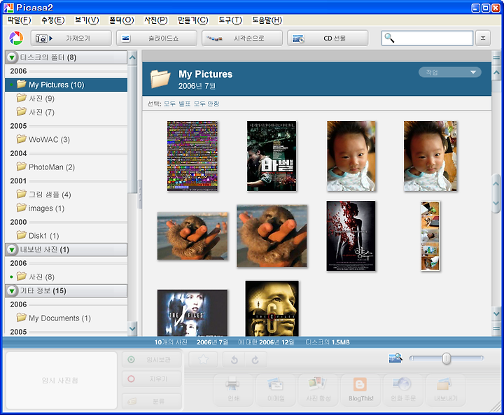Select the smaller sloth toy thumbnail

coord(192,236)
